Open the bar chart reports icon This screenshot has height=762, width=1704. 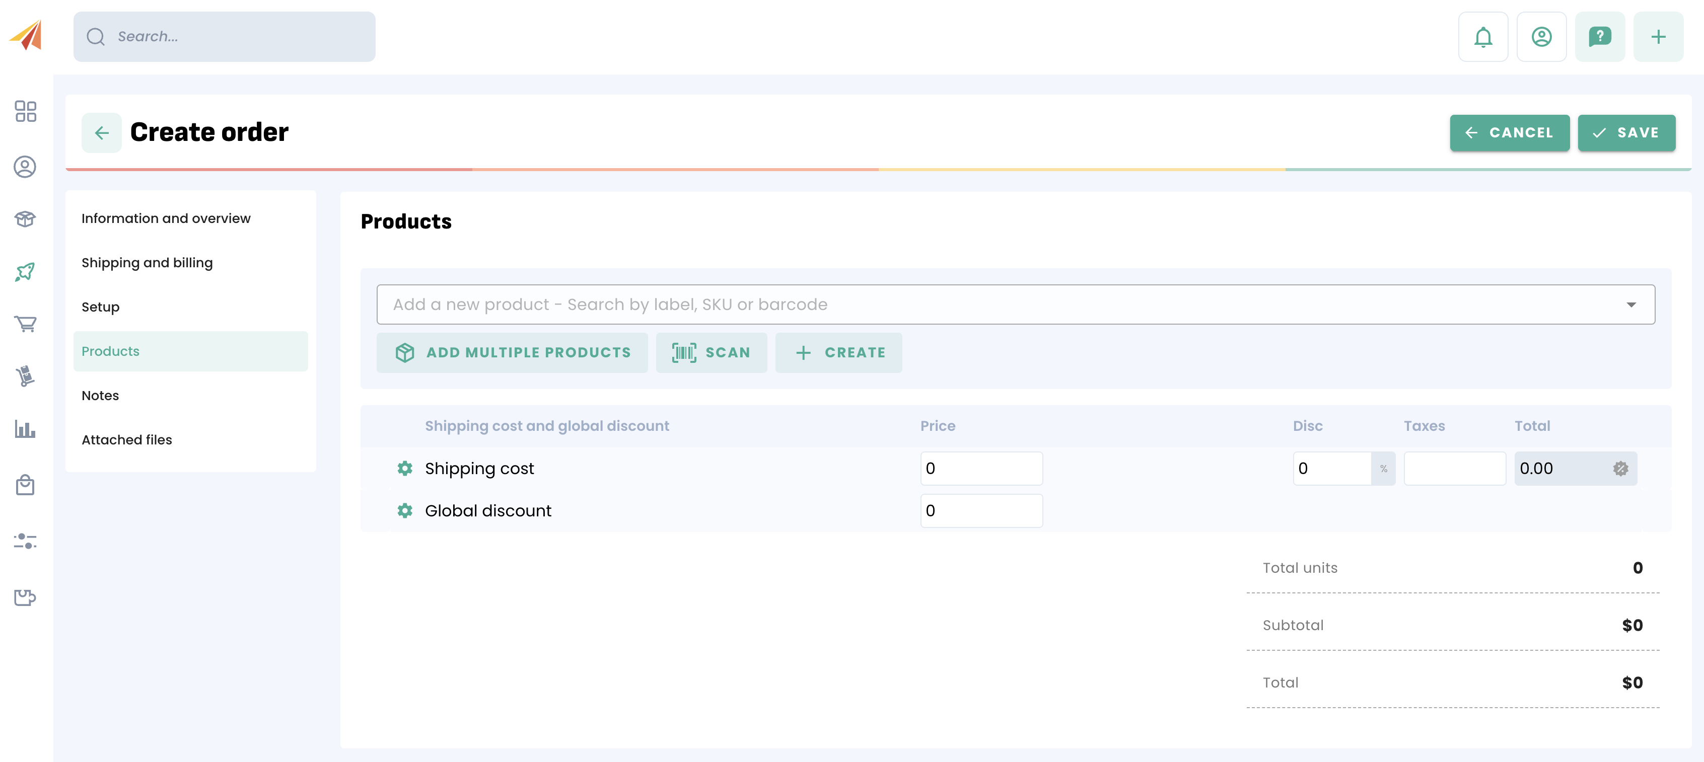click(25, 430)
